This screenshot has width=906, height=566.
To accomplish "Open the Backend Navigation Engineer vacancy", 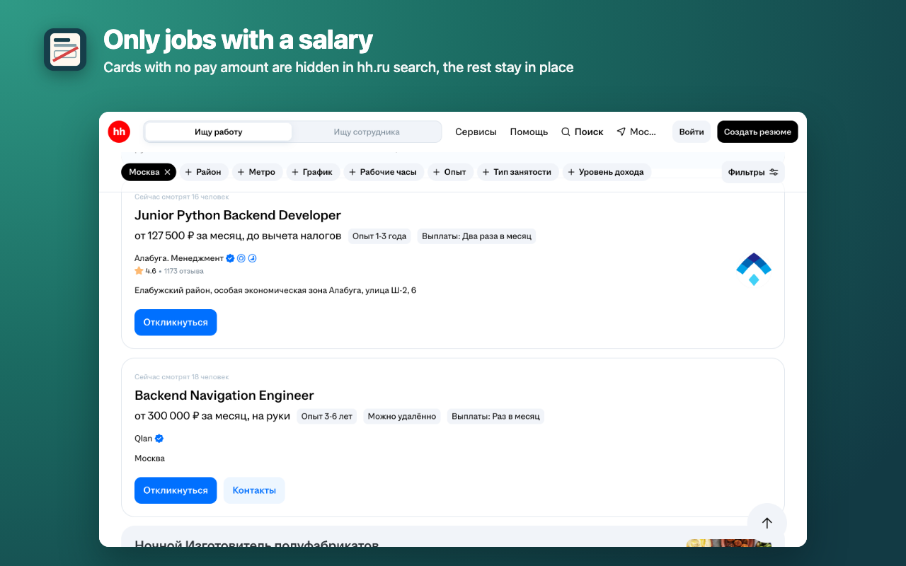I will (224, 395).
